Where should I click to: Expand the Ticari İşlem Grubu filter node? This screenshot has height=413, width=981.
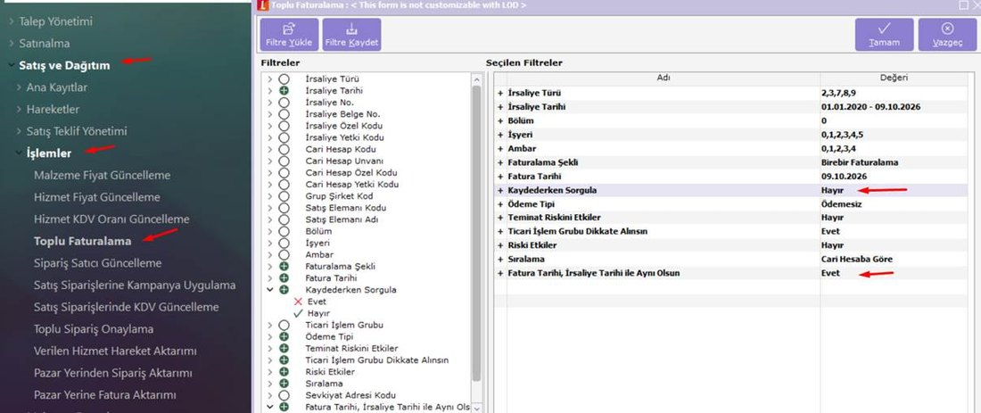[269, 326]
